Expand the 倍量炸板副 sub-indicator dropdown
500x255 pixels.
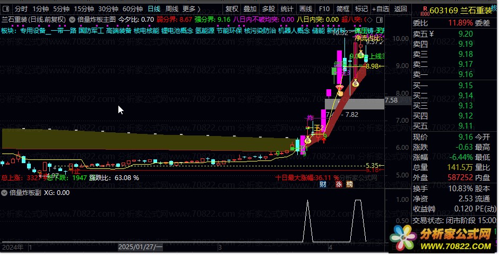click(4, 193)
